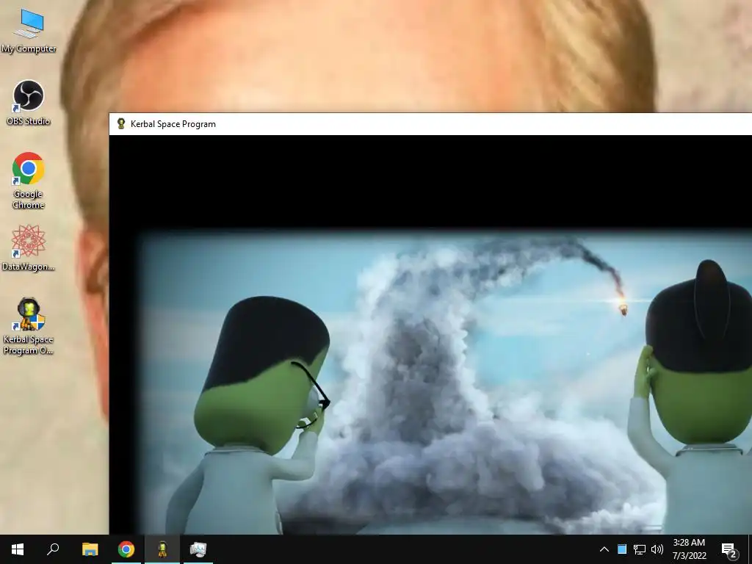Open the notification action center
Viewport: 752px width, 564px height.
[x=729, y=549]
